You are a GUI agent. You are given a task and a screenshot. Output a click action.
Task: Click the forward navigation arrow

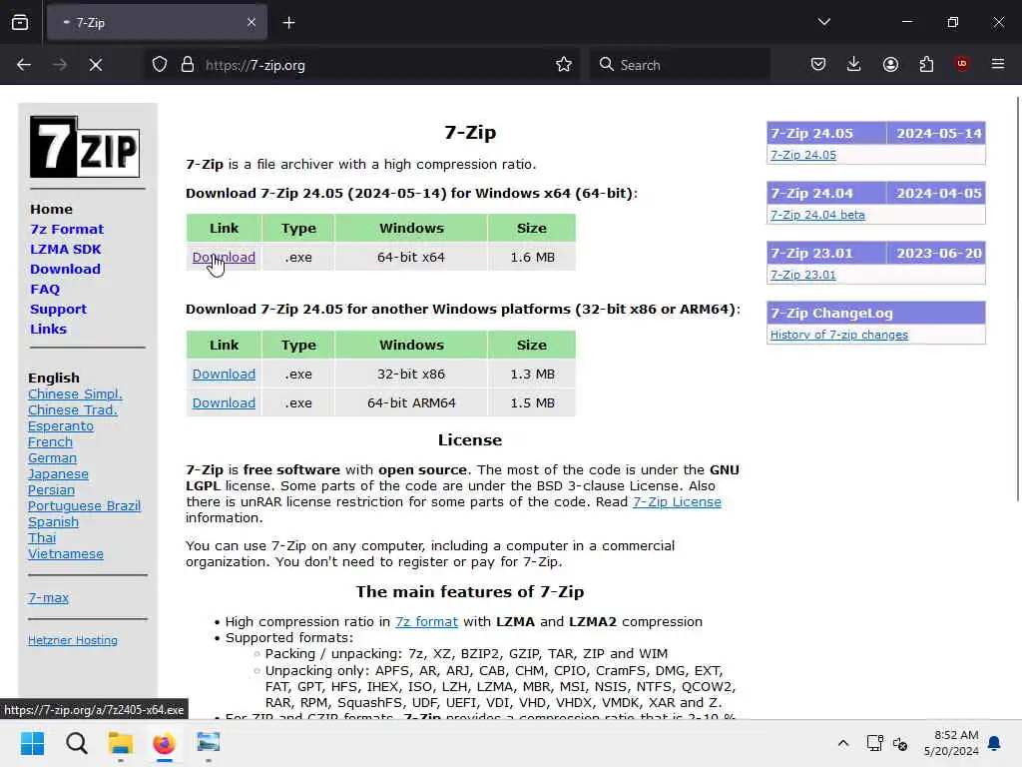[x=59, y=65]
